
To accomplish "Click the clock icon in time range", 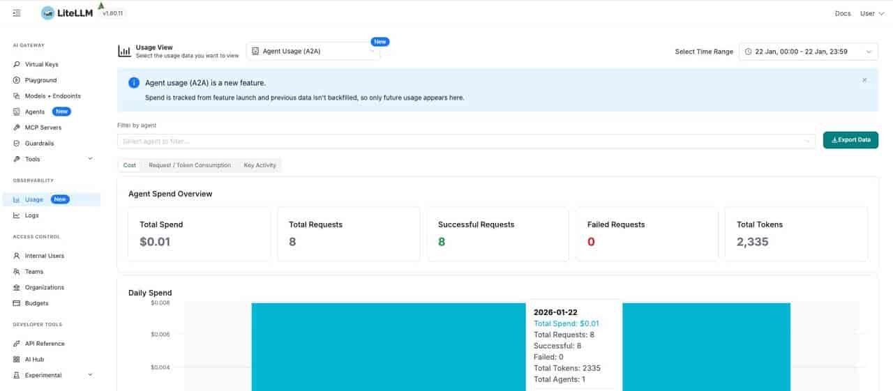I will coord(748,52).
